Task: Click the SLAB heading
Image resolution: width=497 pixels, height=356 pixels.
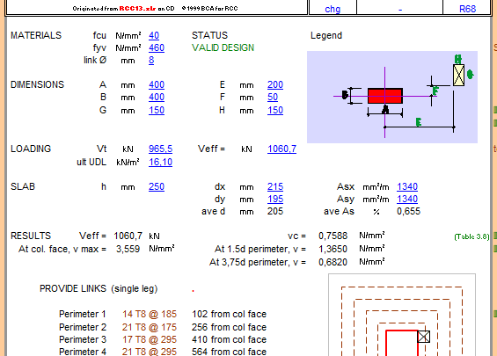Action: (x=23, y=187)
